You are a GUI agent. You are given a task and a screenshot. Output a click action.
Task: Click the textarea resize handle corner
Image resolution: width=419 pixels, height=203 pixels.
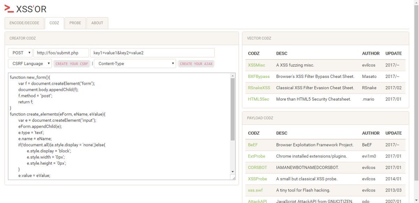233,178
